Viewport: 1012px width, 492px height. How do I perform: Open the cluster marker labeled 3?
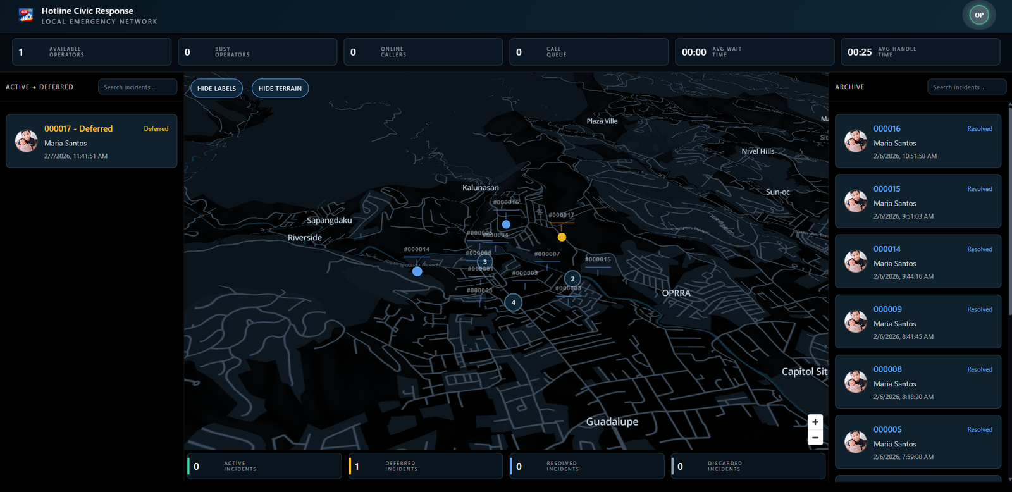(x=485, y=262)
